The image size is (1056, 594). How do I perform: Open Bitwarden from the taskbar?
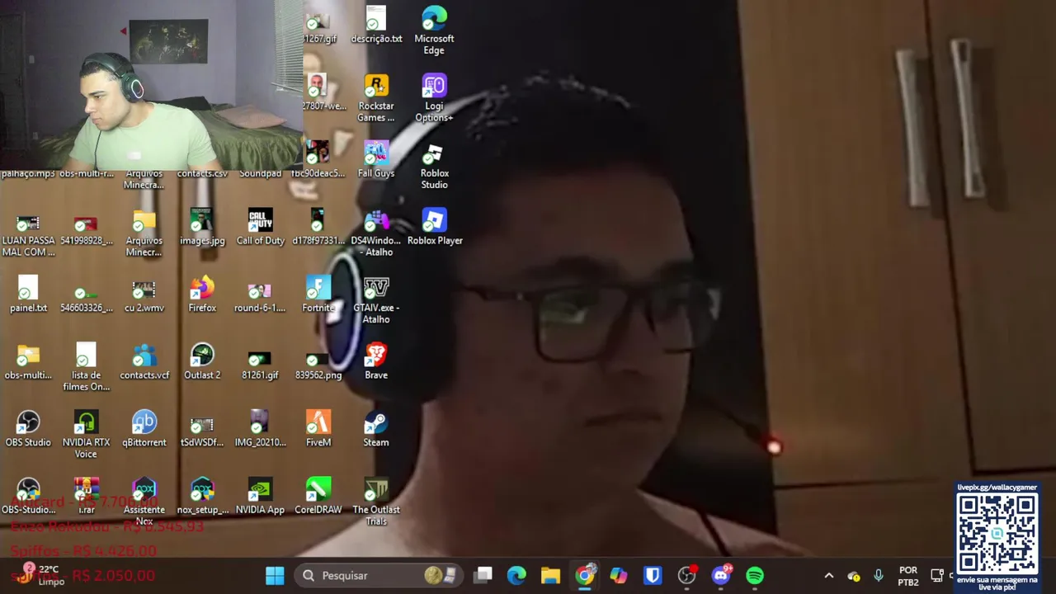653,575
